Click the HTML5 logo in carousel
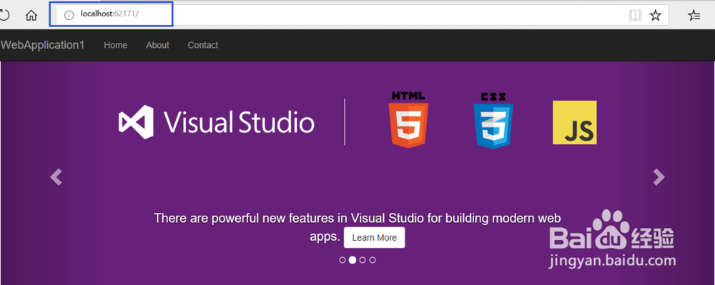The height and width of the screenshot is (285, 715). tap(408, 119)
